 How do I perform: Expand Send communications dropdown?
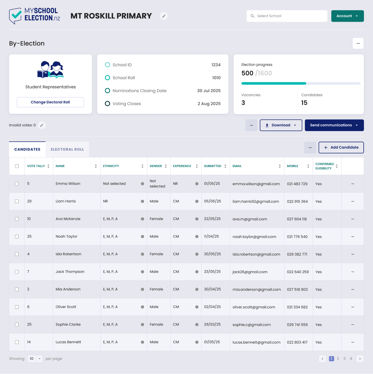(334, 125)
